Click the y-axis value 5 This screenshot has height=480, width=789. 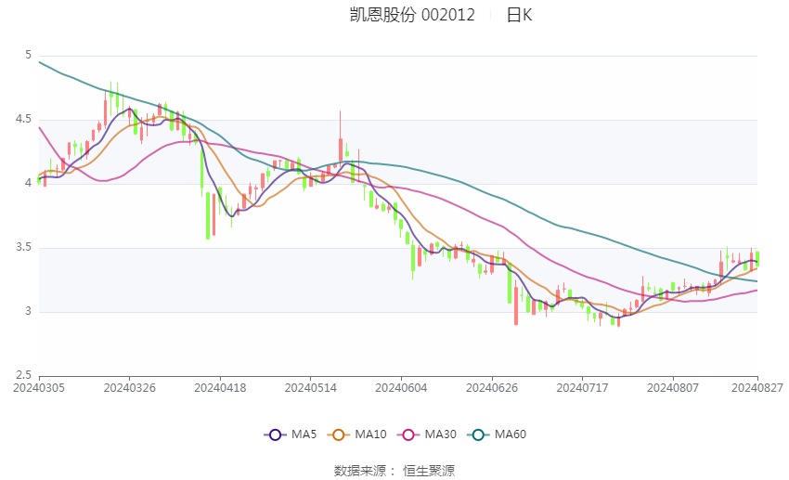click(x=28, y=55)
